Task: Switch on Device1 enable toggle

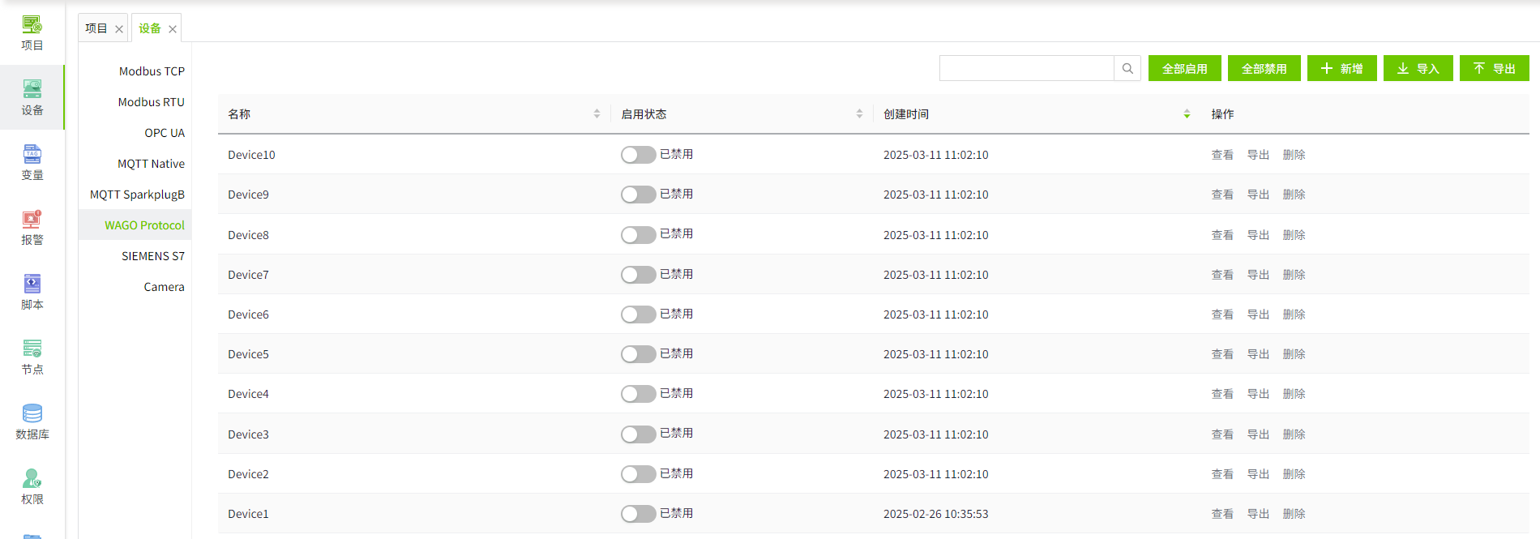Action: coord(638,514)
